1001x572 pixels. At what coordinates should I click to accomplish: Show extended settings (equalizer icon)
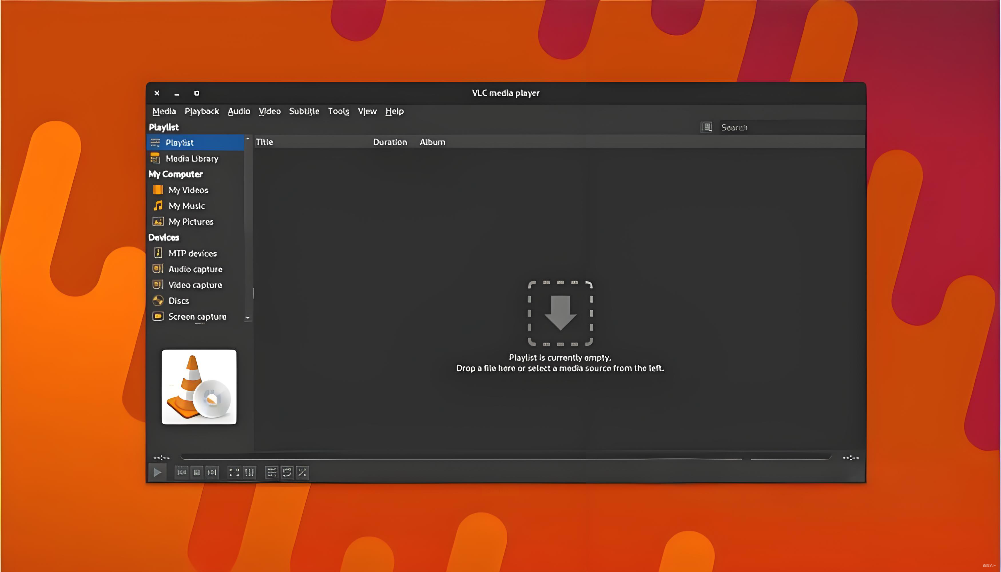pos(249,472)
